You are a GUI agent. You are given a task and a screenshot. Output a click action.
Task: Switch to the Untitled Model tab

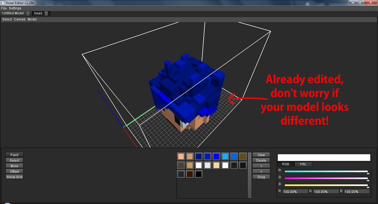13,13
